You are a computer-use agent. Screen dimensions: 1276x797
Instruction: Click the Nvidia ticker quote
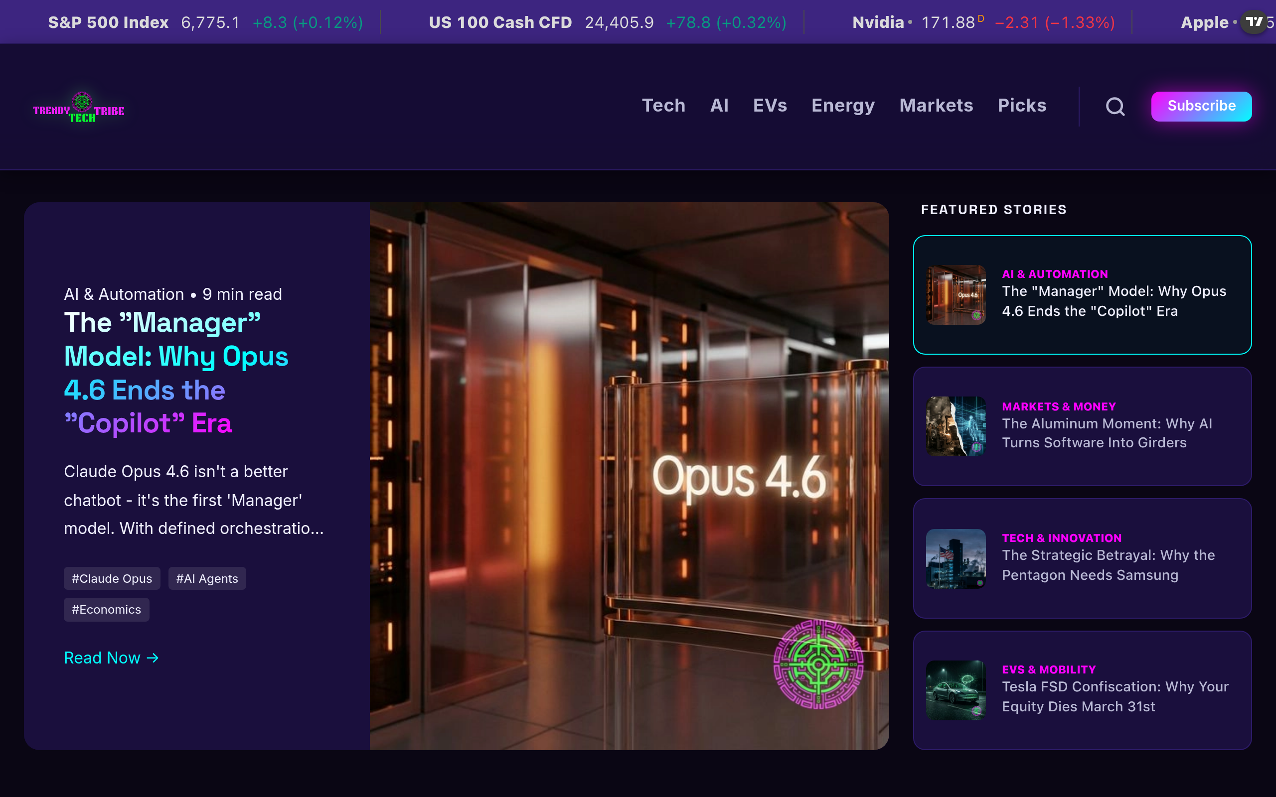(983, 22)
